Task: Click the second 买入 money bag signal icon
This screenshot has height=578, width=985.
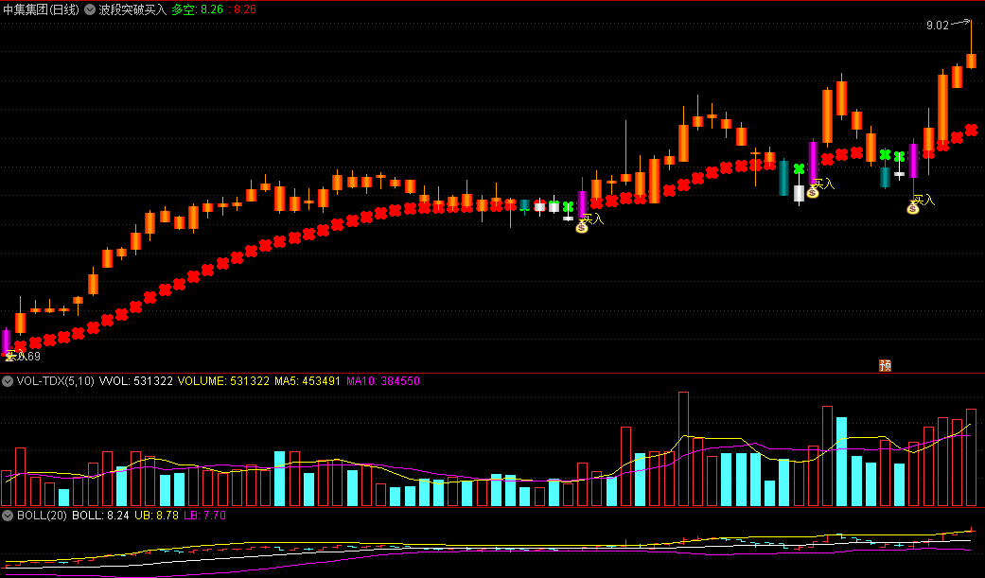Action: (812, 192)
